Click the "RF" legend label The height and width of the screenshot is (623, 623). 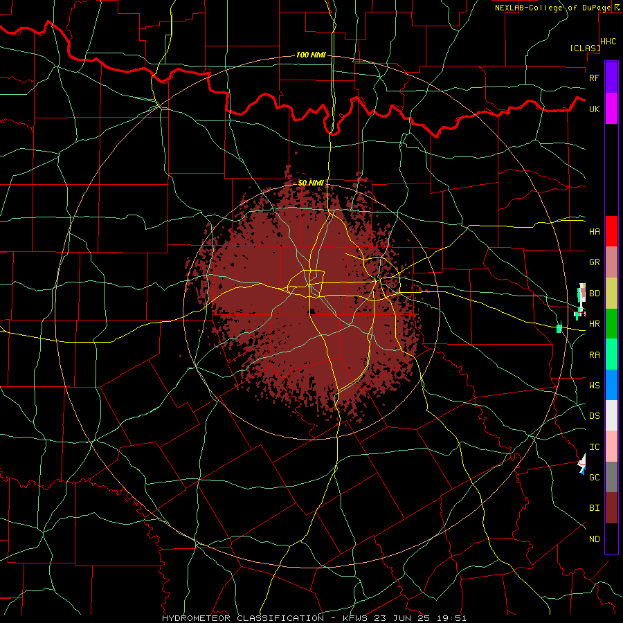[594, 78]
